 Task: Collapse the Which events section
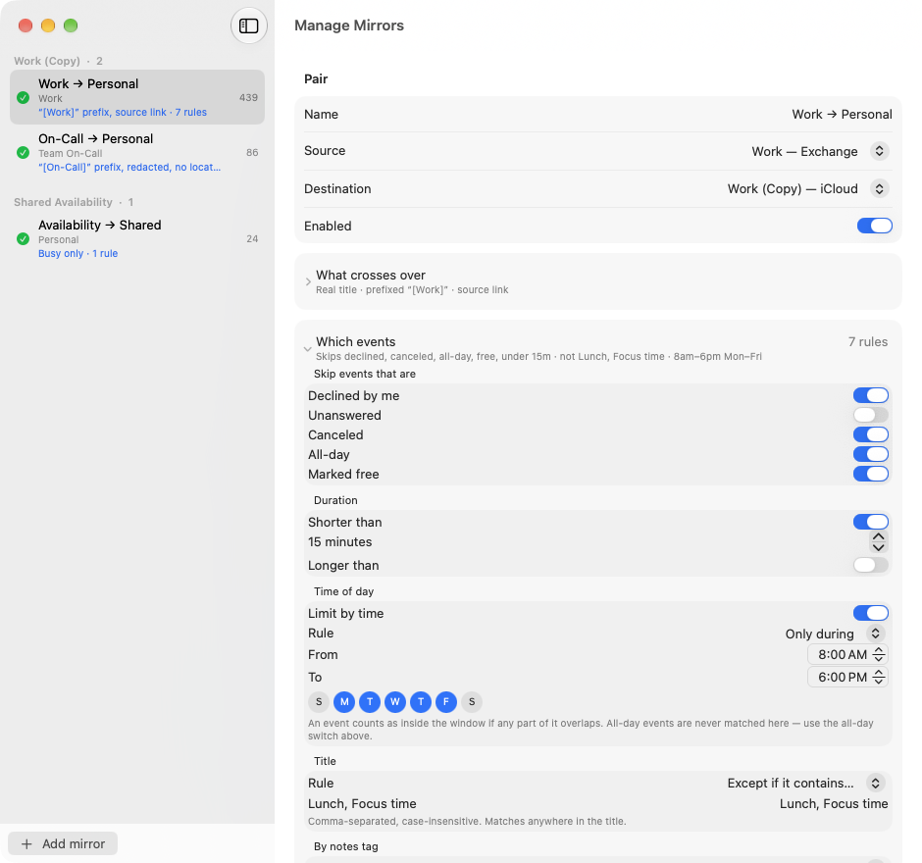click(x=308, y=348)
